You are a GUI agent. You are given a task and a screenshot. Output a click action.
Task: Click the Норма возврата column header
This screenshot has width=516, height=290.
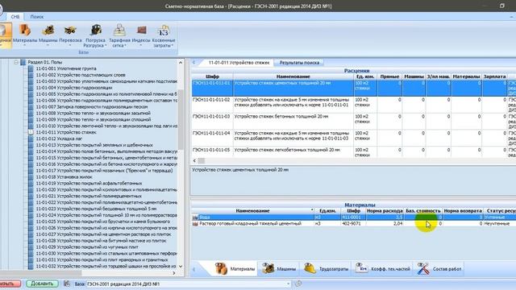coord(463,211)
